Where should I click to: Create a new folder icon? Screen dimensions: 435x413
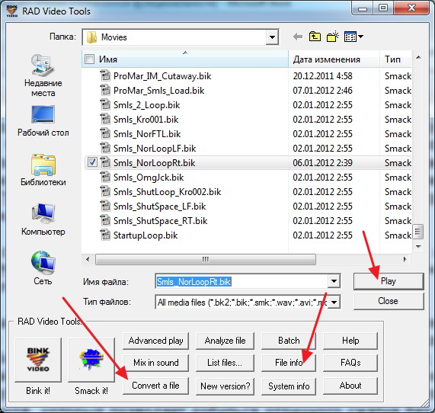click(333, 37)
